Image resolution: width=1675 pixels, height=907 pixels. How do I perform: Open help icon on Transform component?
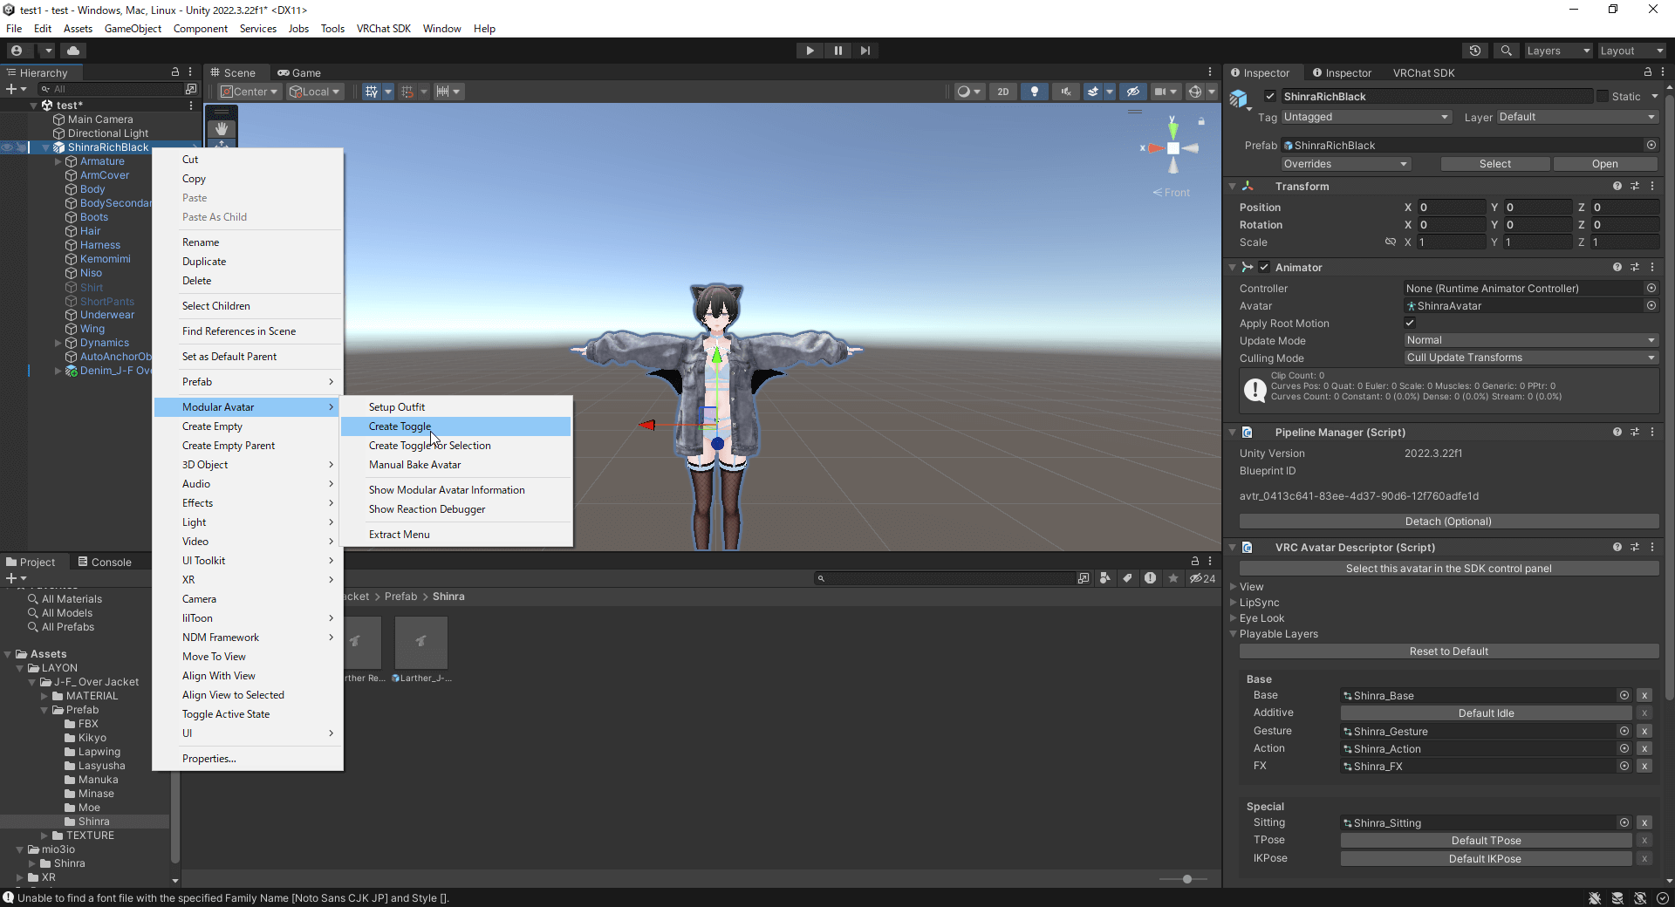[x=1617, y=186]
